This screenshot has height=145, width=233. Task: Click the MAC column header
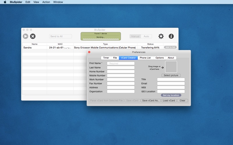pos(60,44)
